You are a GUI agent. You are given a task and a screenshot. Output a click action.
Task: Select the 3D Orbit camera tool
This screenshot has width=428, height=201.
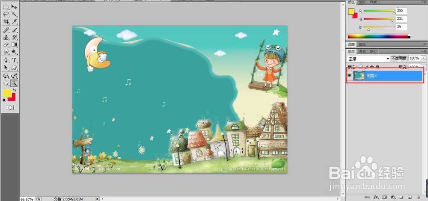pyautogui.click(x=14, y=76)
